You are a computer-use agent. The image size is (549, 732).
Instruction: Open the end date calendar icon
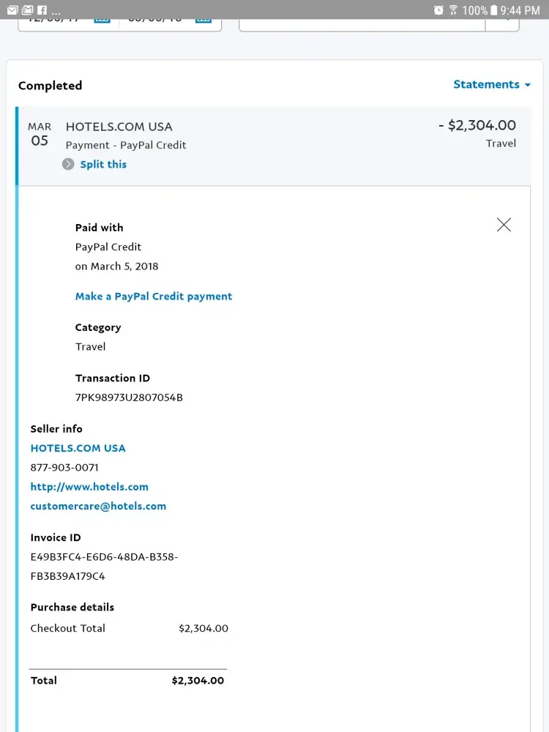pos(203,18)
